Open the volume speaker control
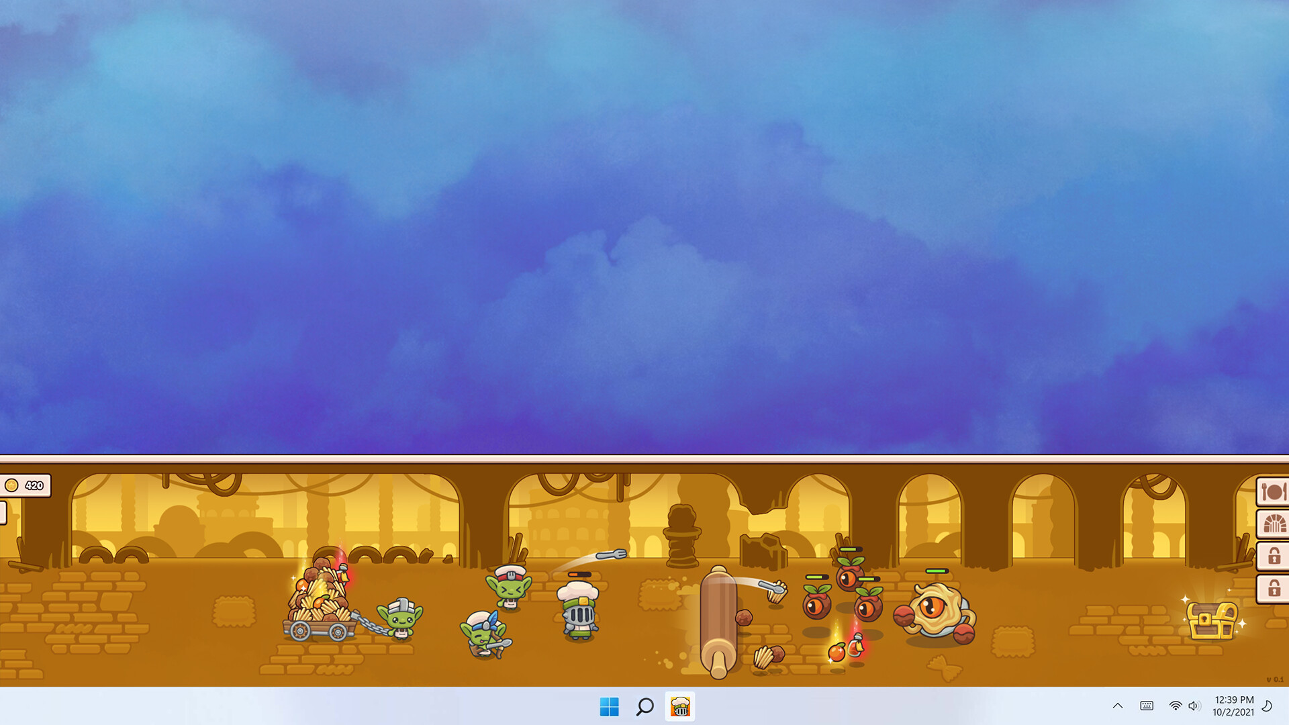The width and height of the screenshot is (1289, 725). 1194,706
